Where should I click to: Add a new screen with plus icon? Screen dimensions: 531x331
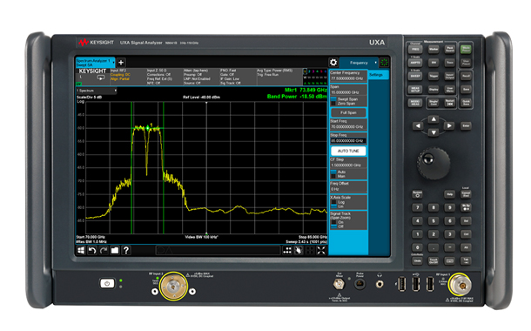point(121,63)
